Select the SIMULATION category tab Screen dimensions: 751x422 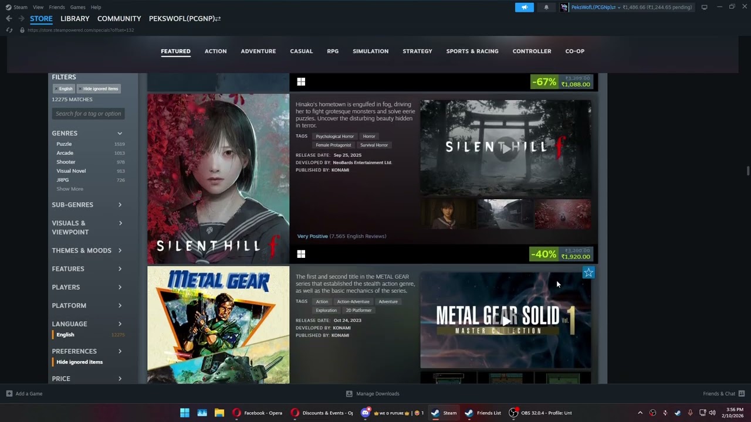371,51
